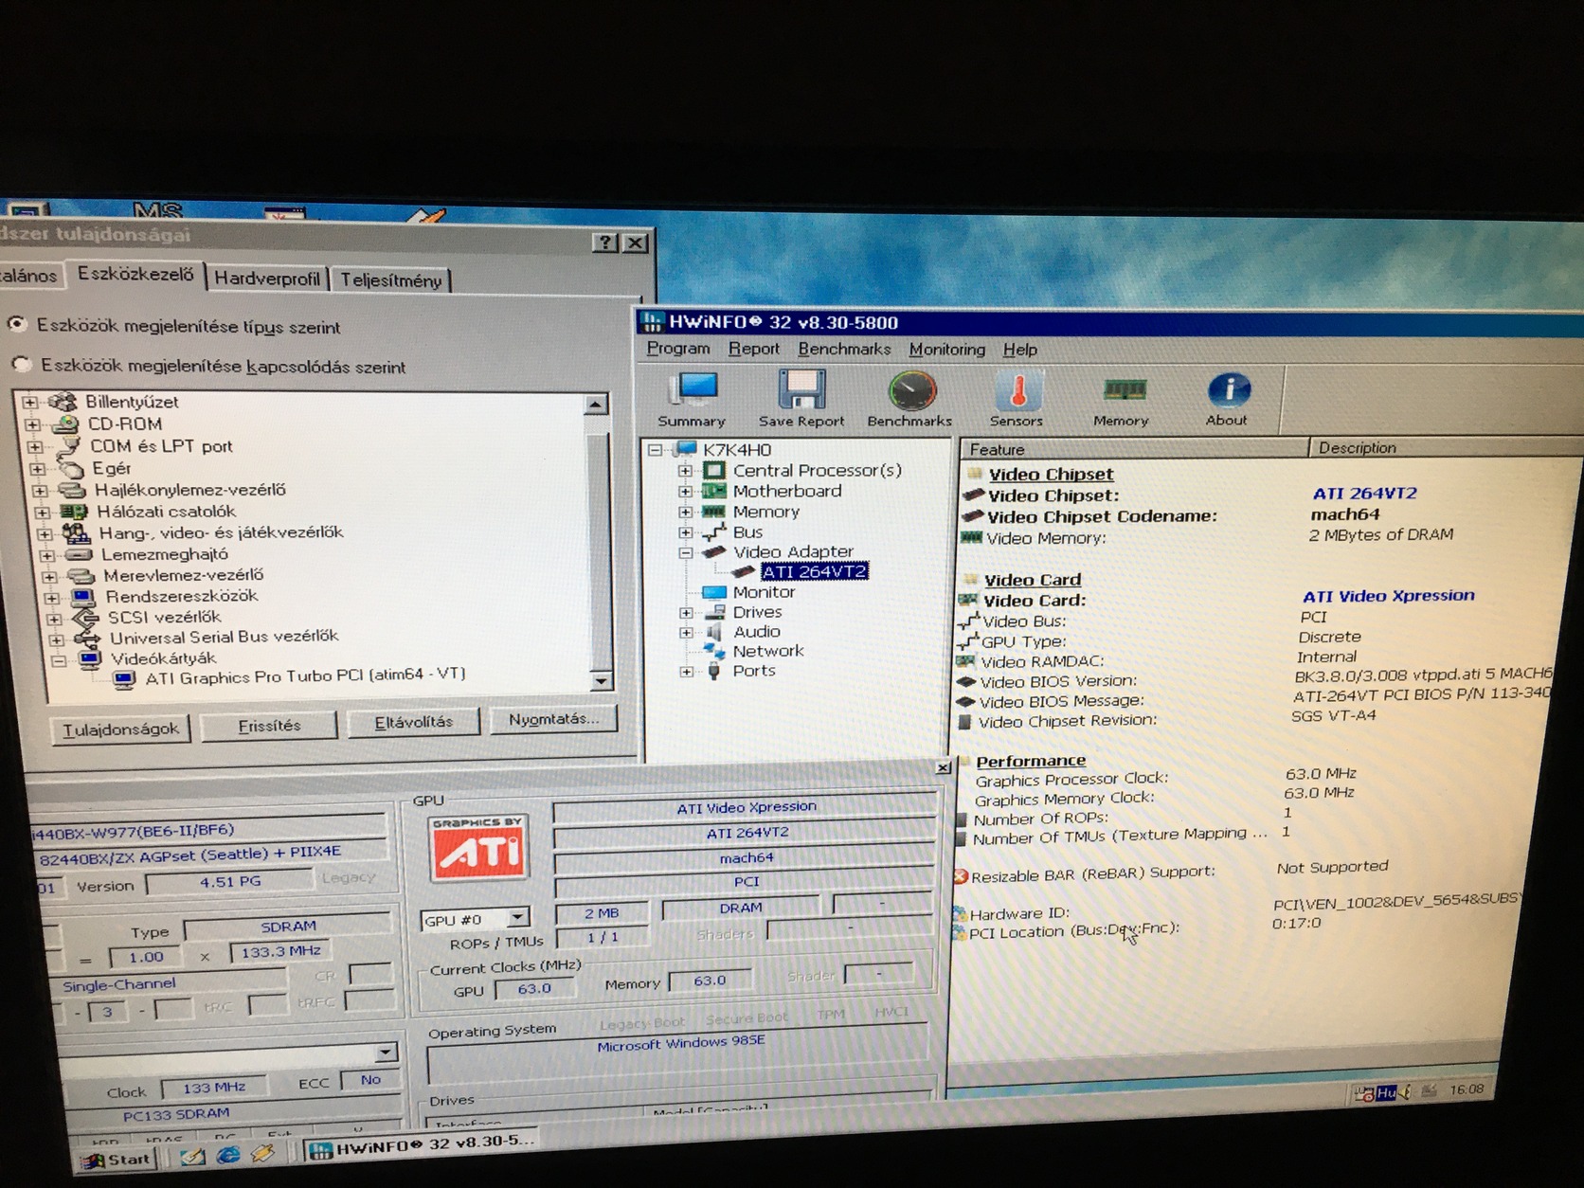Expand the Rendszereszközök node
Image resolution: width=1584 pixels, height=1188 pixels.
click(x=51, y=598)
